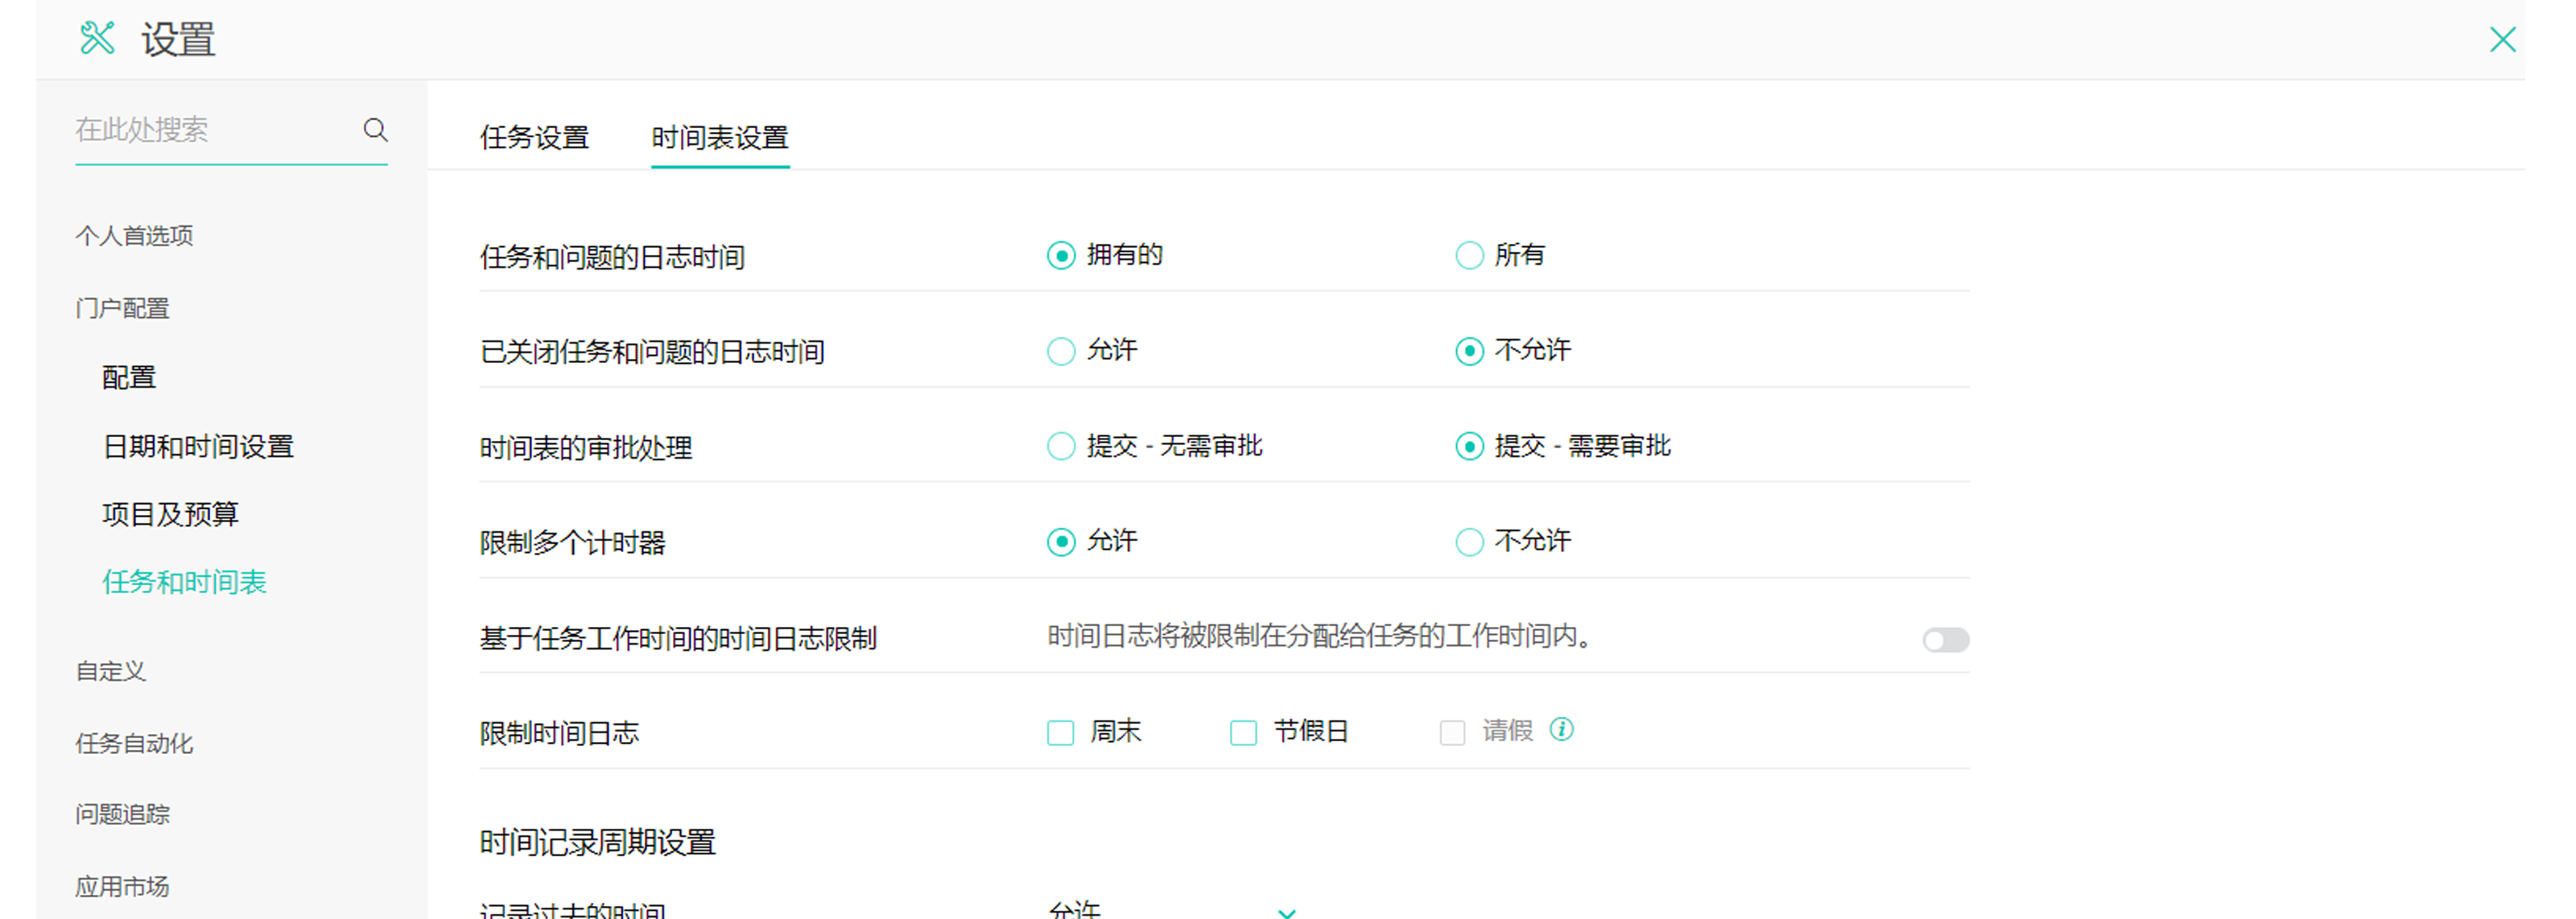Select 所有 radio for 任务和问题的日志时间
The image size is (2576, 919).
click(x=1468, y=256)
